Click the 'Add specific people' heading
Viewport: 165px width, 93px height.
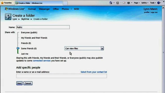point(28,67)
